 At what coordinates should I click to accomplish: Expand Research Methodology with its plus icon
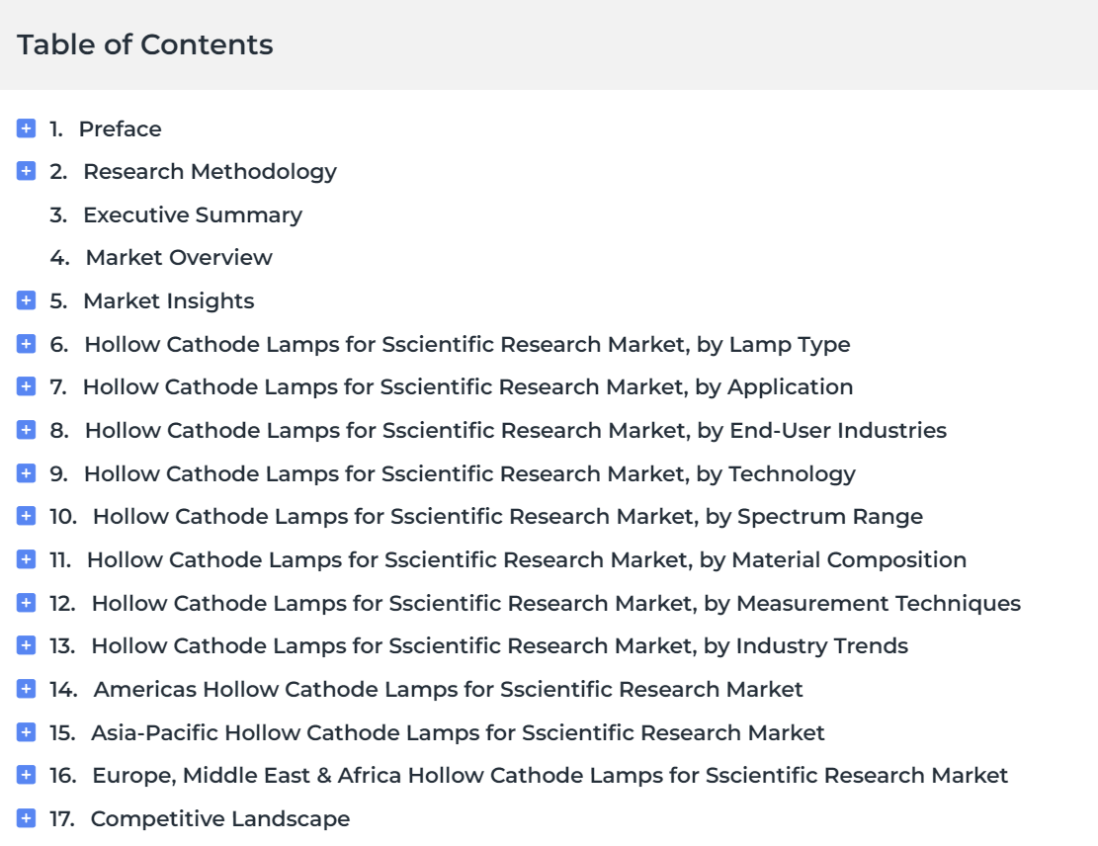26,171
